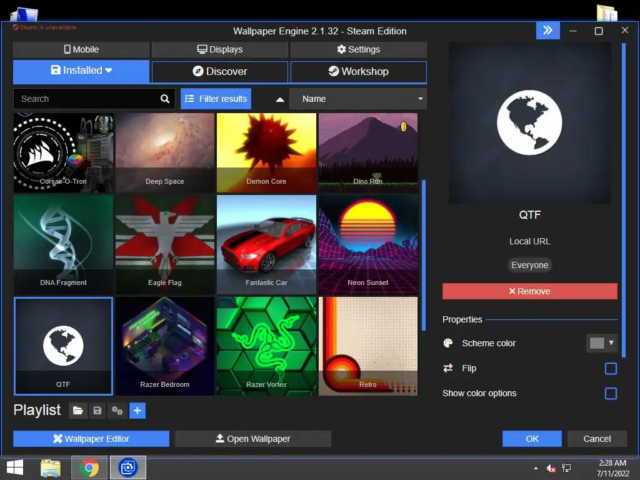Open File Explorer from the taskbar
This screenshot has width=640, height=480.
(51, 467)
